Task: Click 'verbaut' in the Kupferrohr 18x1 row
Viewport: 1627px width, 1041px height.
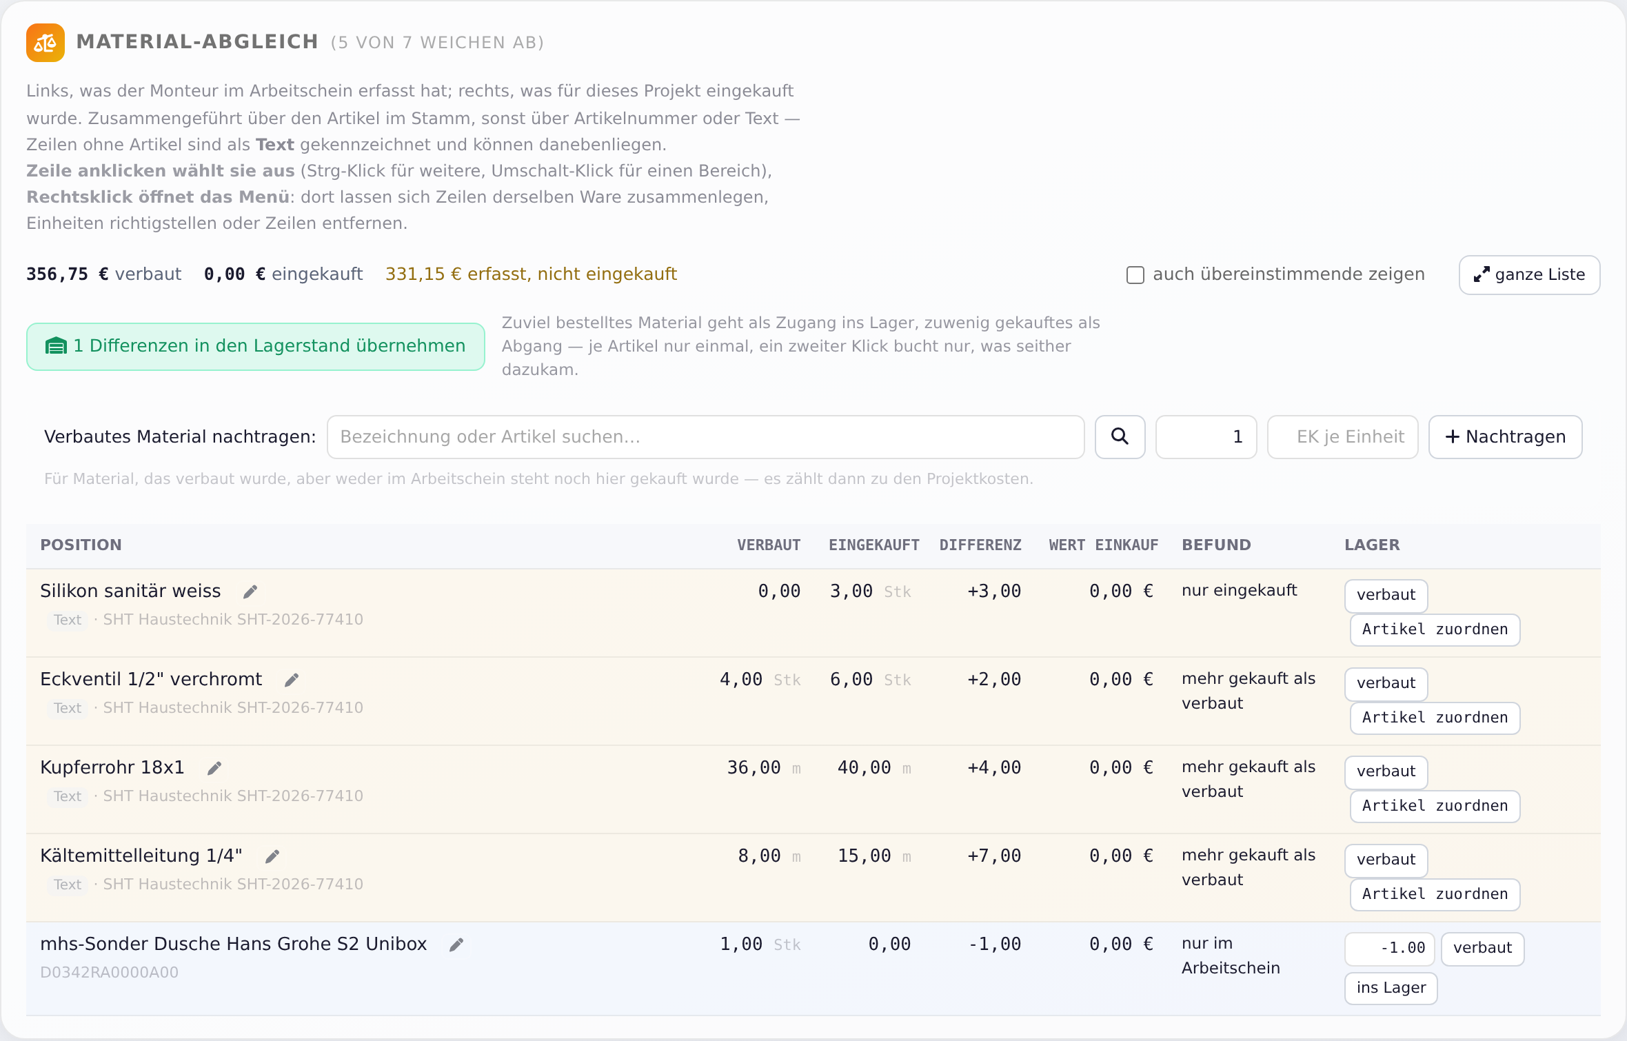Action: tap(1386, 771)
